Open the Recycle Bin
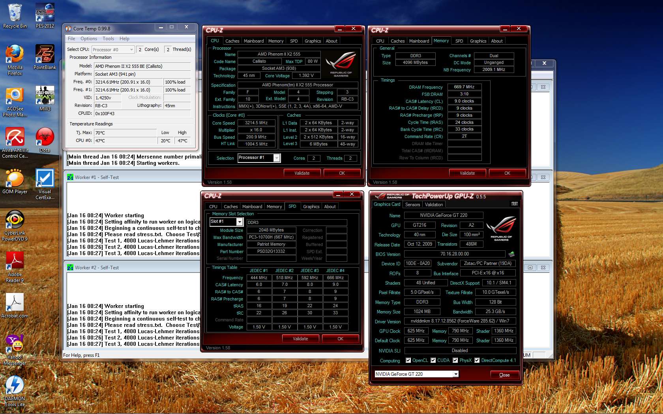This screenshot has height=414, width=663. [15, 16]
